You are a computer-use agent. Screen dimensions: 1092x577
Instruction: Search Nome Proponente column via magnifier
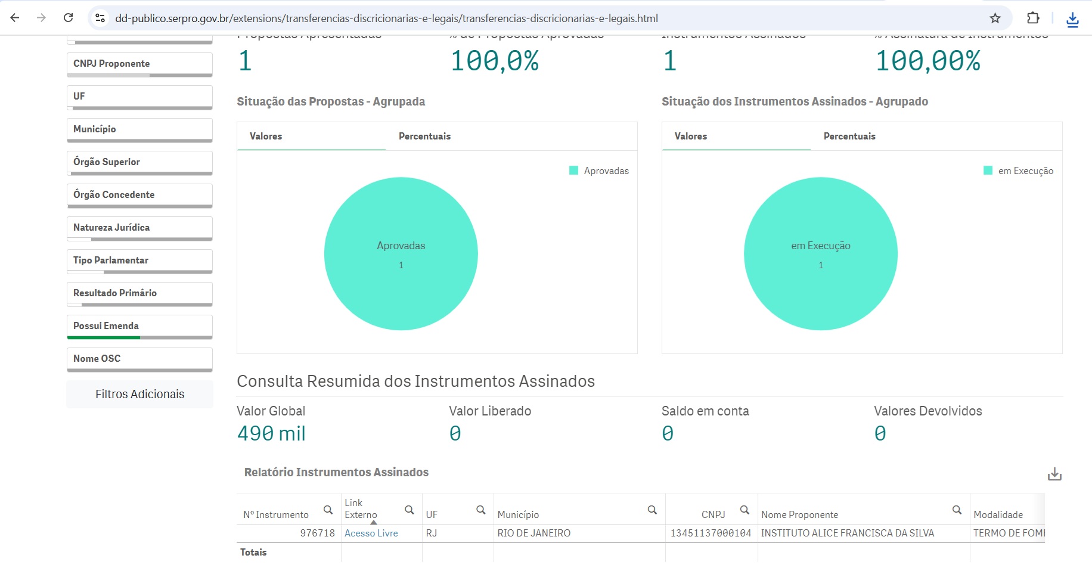point(957,510)
